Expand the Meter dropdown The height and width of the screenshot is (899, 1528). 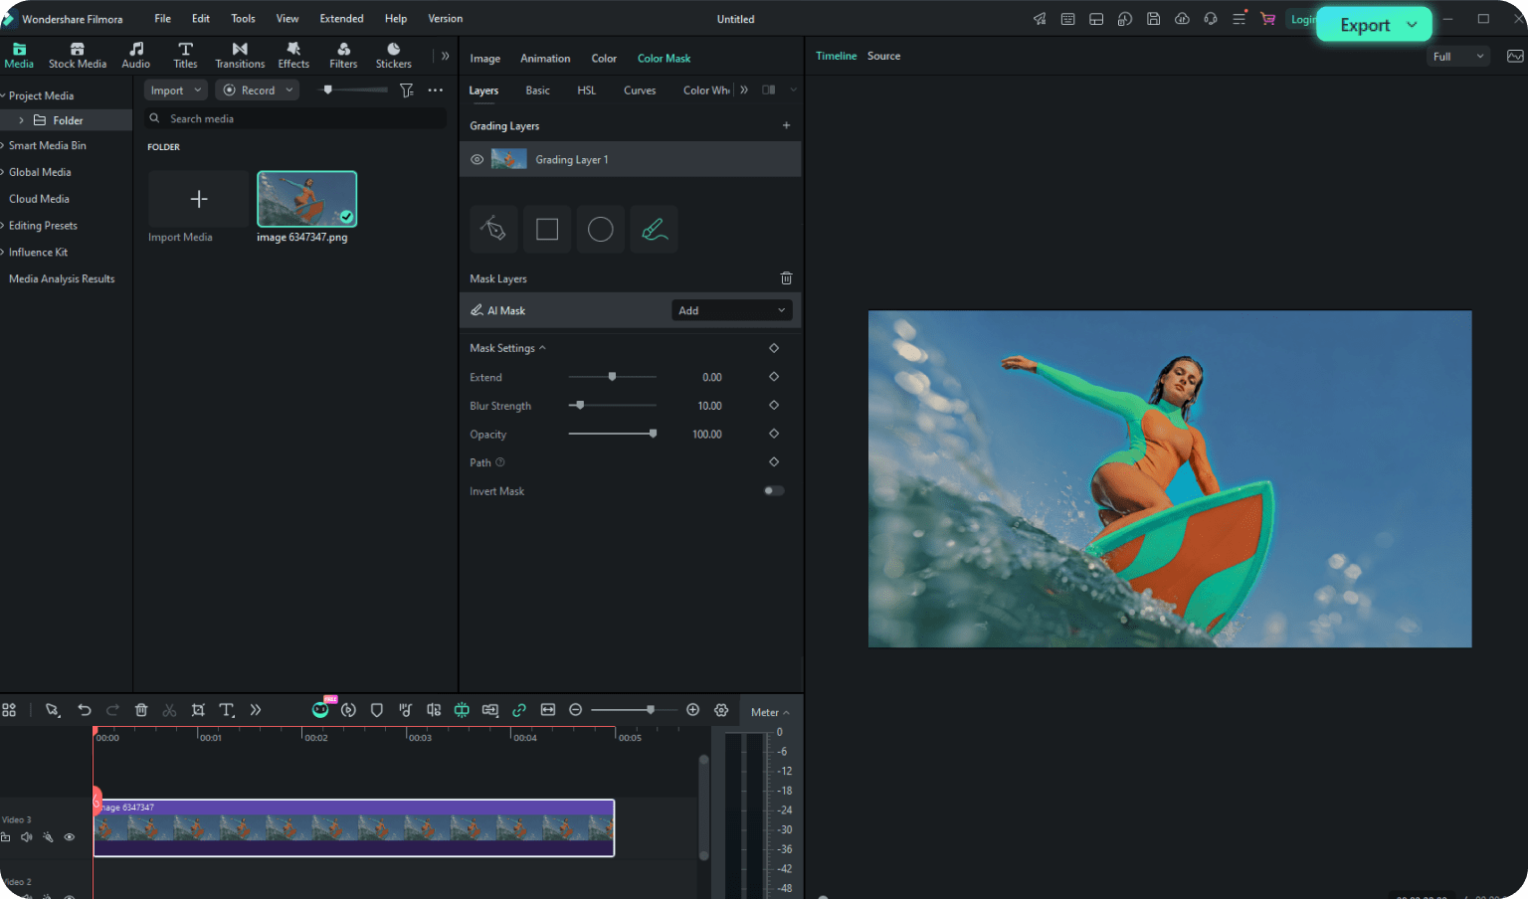770,712
